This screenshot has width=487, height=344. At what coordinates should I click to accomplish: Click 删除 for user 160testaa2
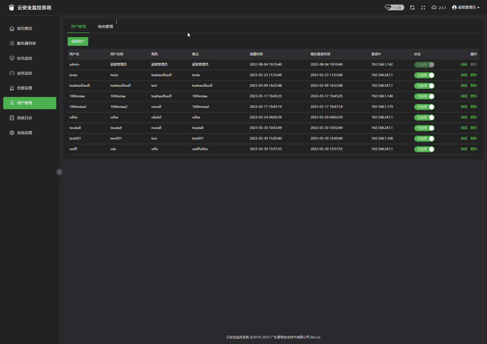pyautogui.click(x=473, y=107)
